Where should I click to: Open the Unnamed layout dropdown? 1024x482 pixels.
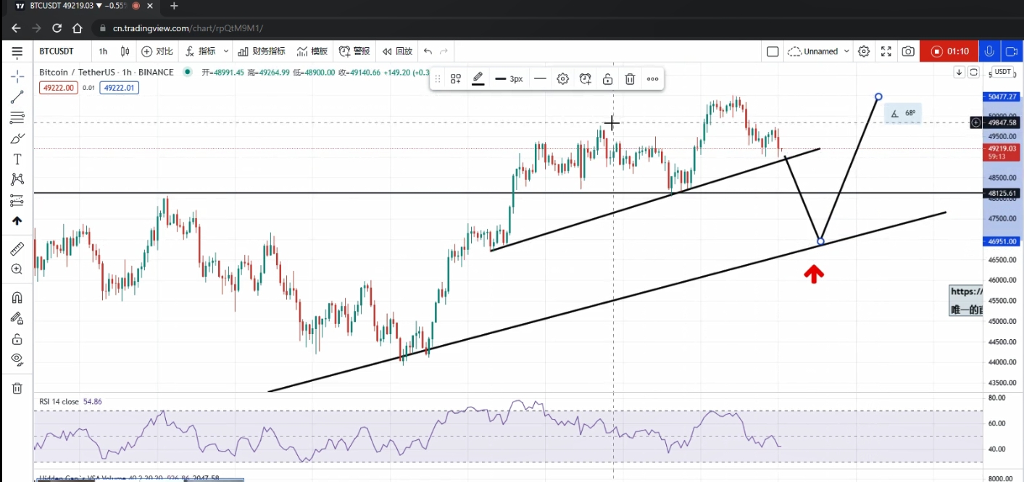pyautogui.click(x=818, y=51)
